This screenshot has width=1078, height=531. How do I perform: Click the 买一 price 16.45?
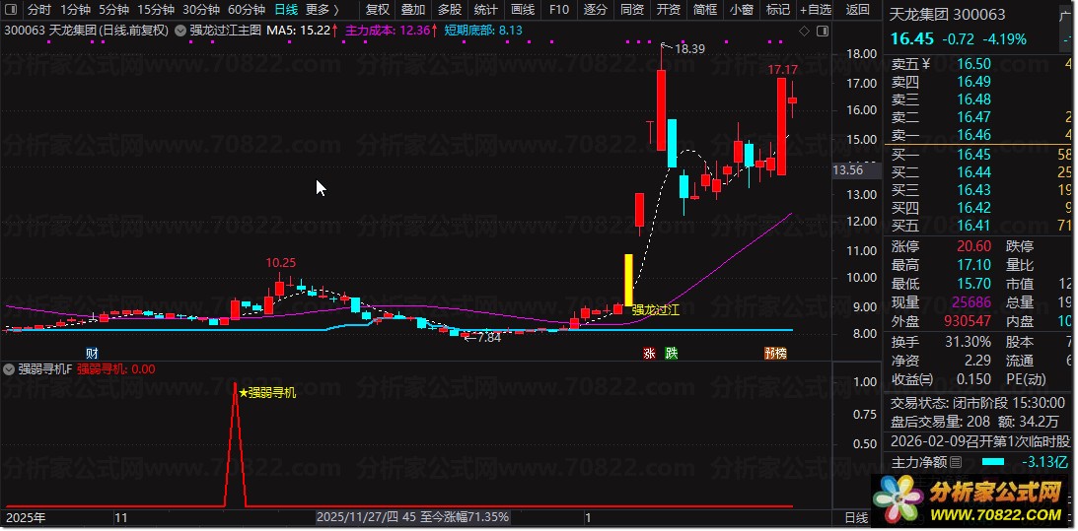click(973, 154)
